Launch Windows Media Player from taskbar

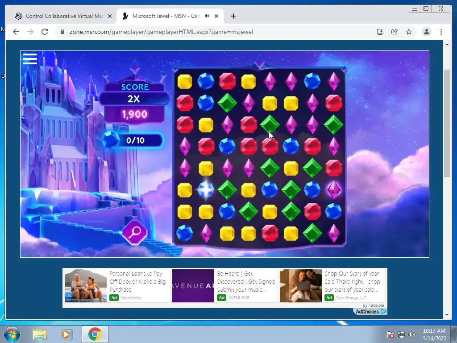click(x=66, y=335)
